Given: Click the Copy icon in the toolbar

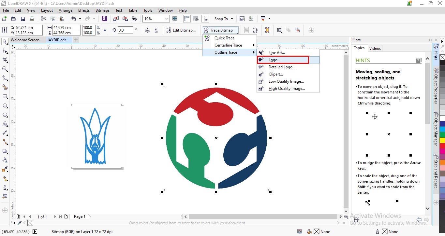Looking at the screenshot, I should pos(53,19).
